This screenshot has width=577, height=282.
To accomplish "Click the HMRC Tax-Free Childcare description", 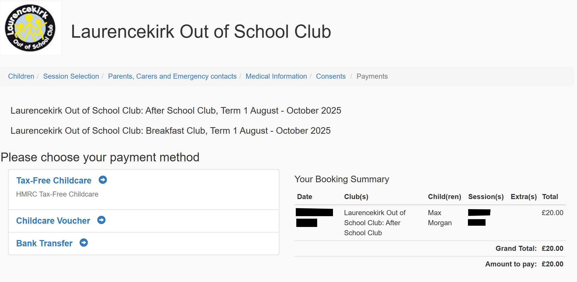I will click(x=57, y=194).
